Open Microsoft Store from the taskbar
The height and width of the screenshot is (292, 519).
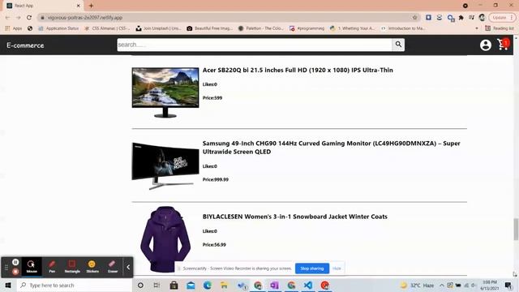174,285
